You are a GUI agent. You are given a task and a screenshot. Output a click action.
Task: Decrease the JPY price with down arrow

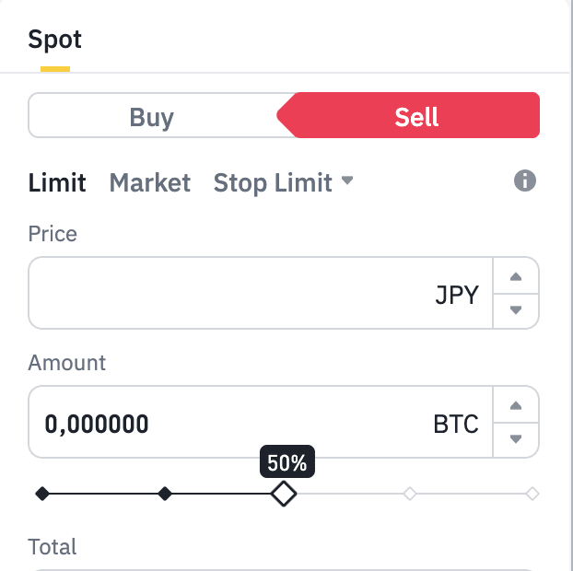516,310
